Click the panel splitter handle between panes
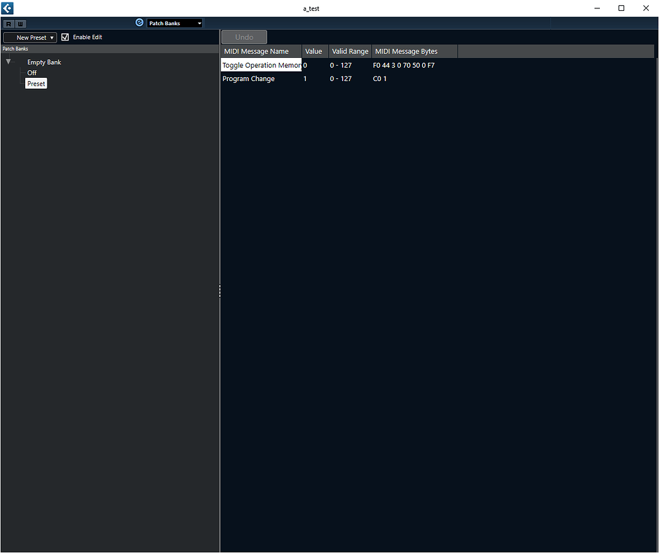Viewport: 659px width, 553px height. pos(219,291)
